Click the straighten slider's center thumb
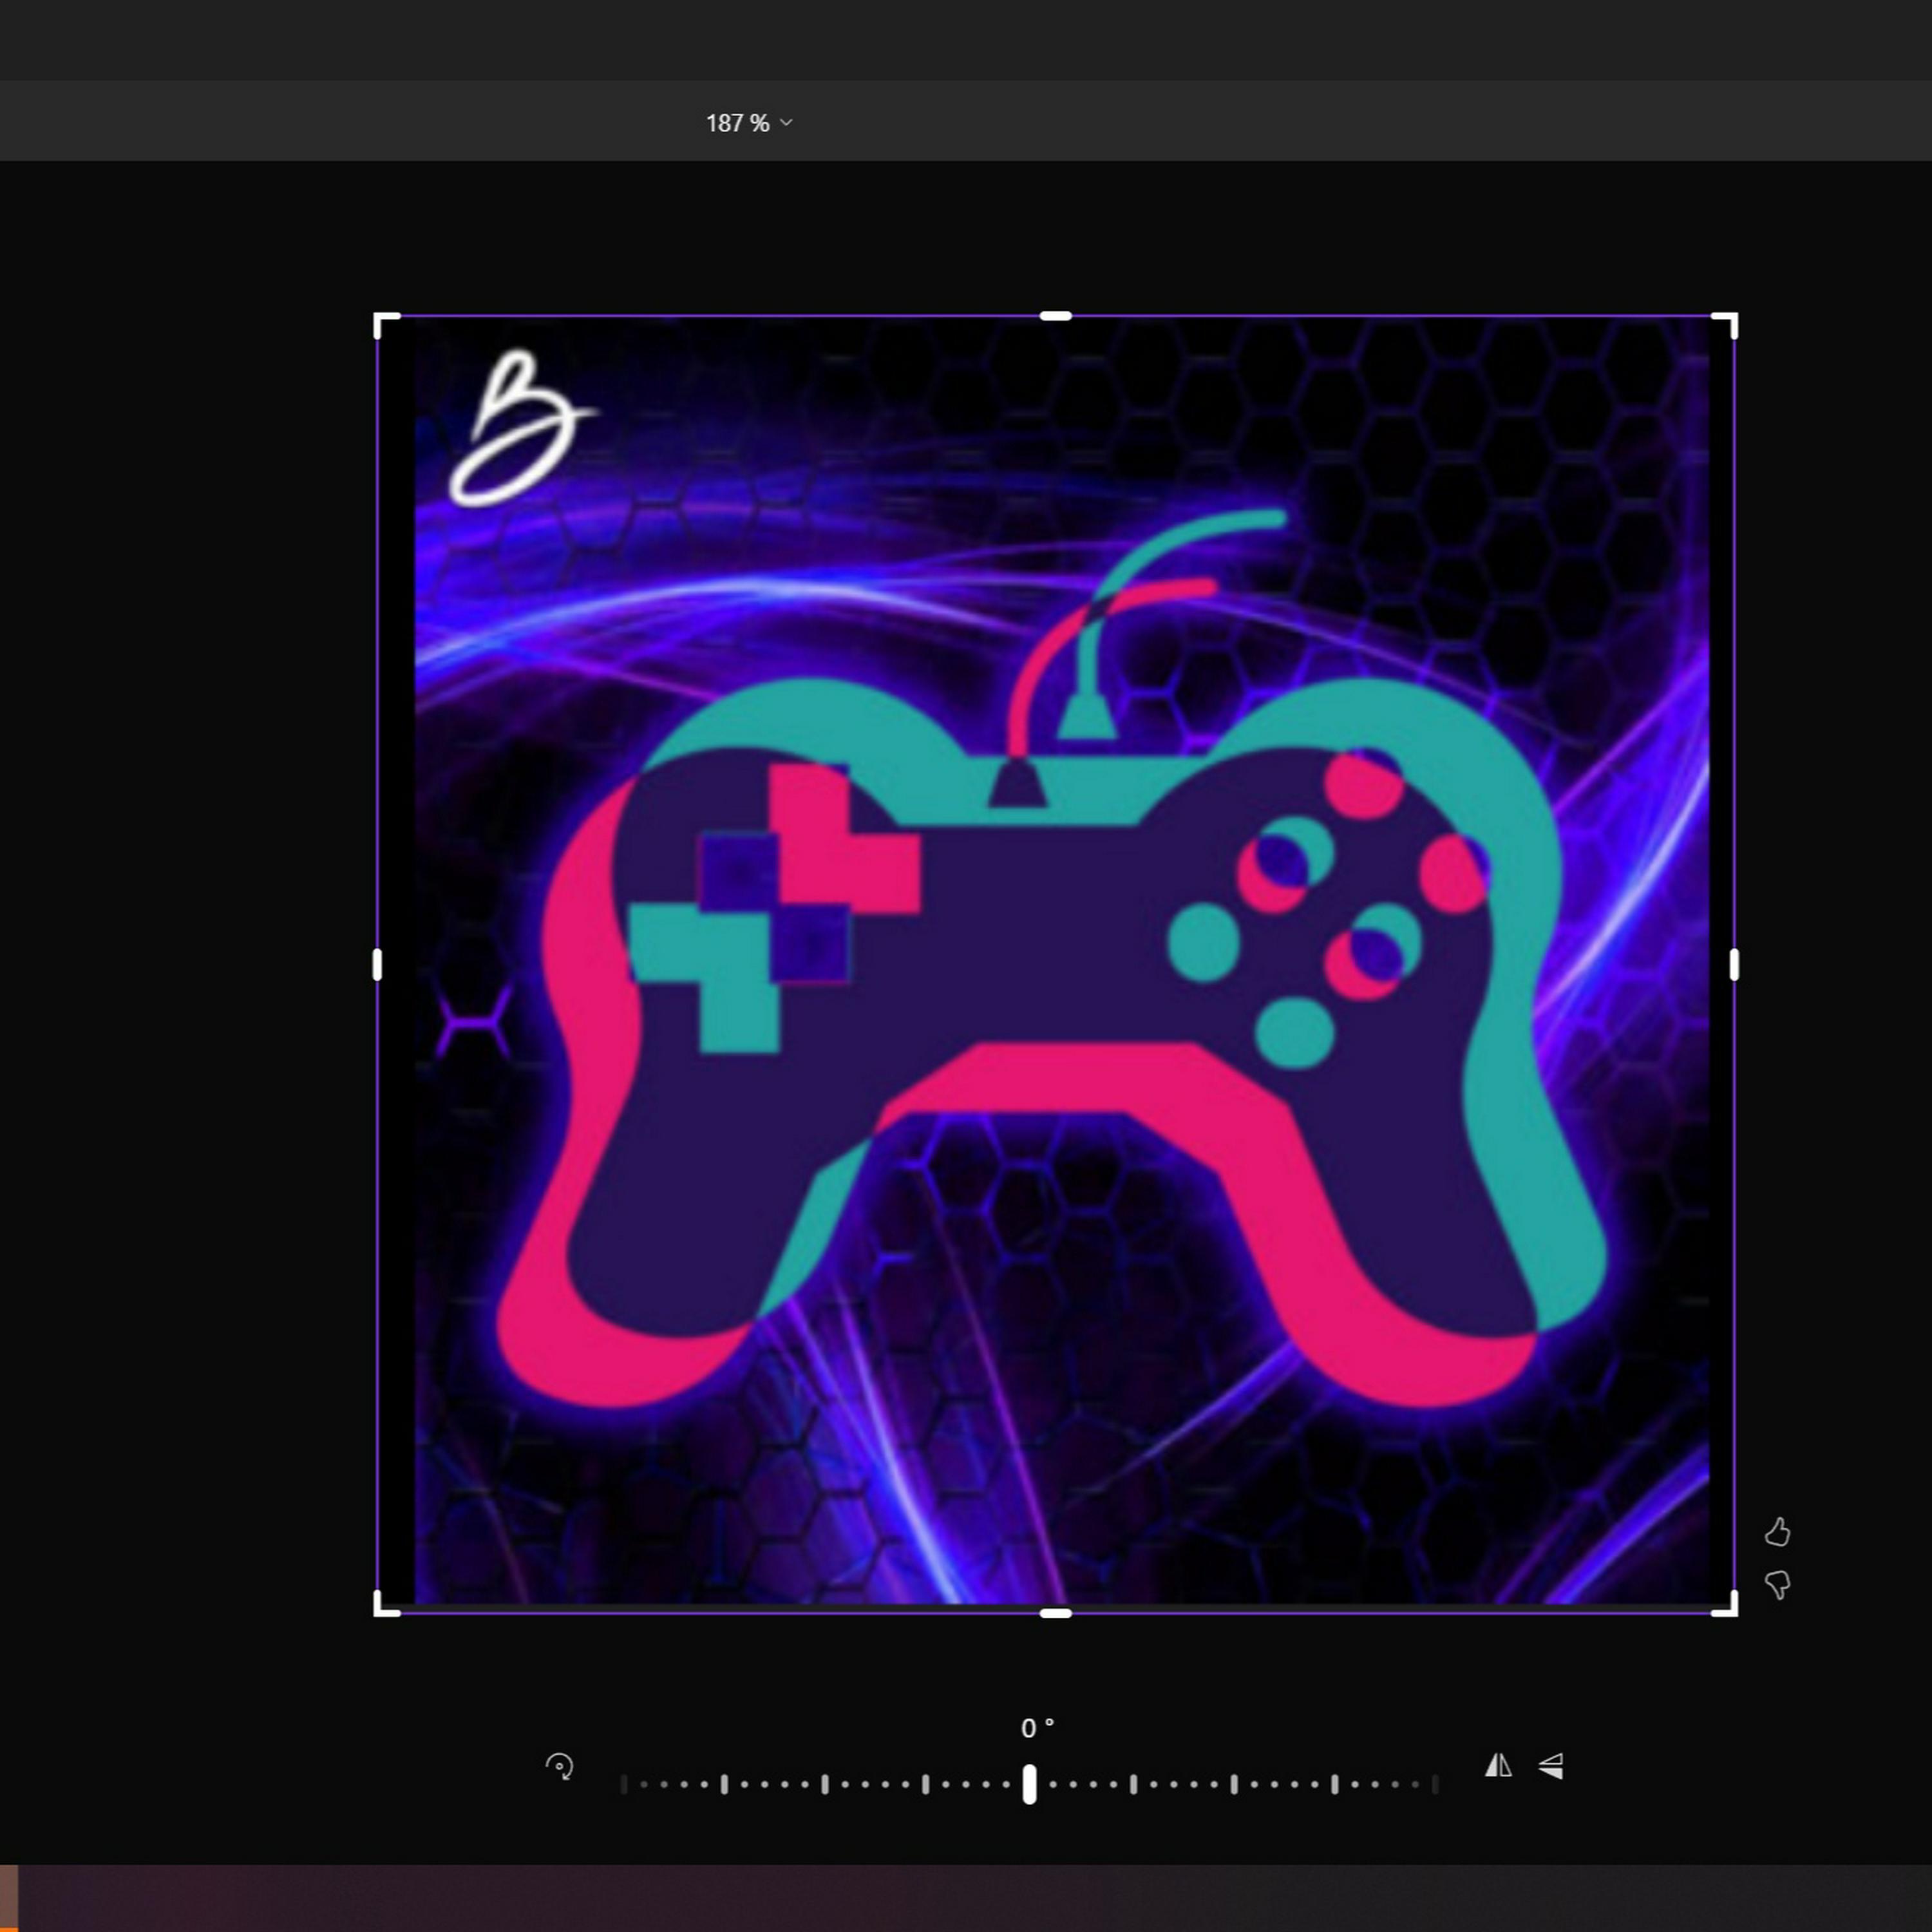The width and height of the screenshot is (1932, 1932). click(1029, 1784)
